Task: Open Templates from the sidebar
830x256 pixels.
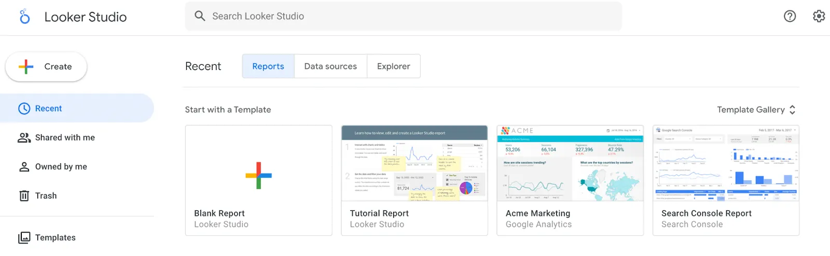Action: 77,237
